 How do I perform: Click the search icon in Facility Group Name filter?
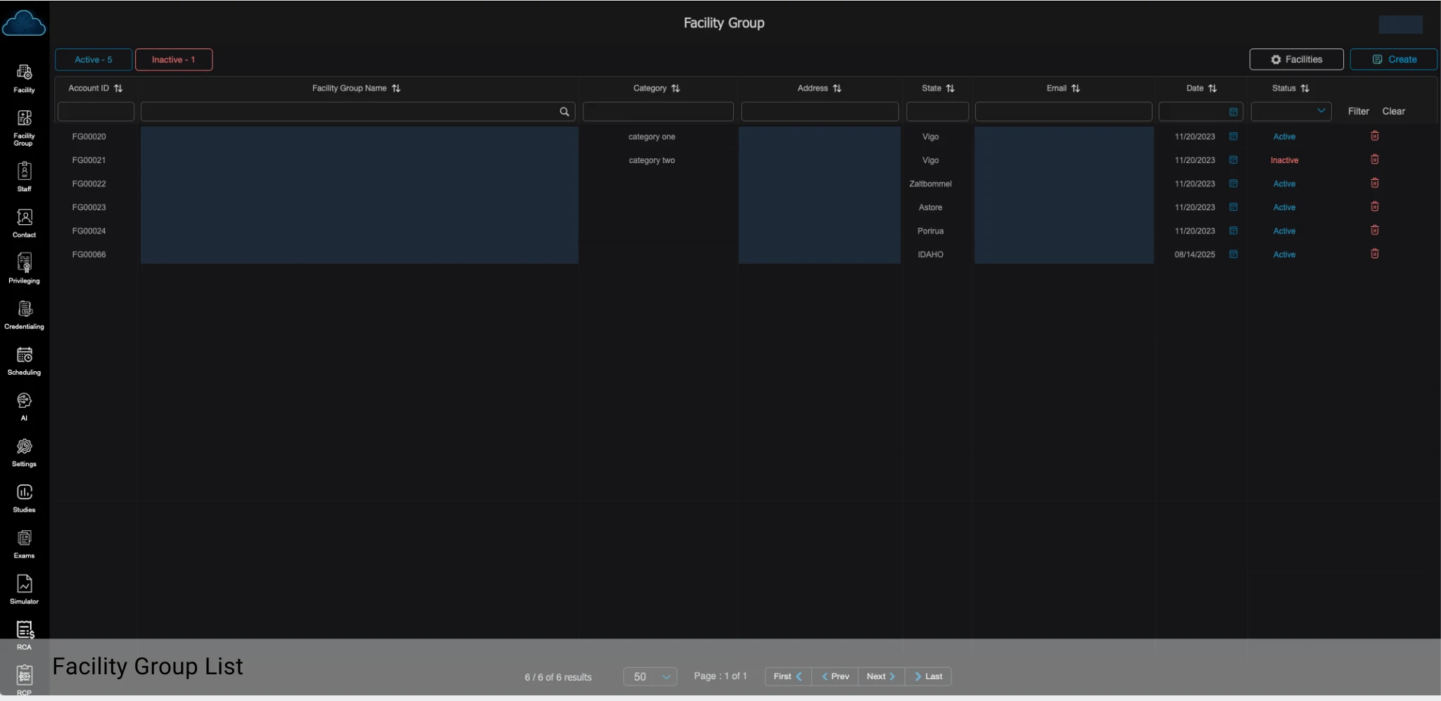pos(564,112)
